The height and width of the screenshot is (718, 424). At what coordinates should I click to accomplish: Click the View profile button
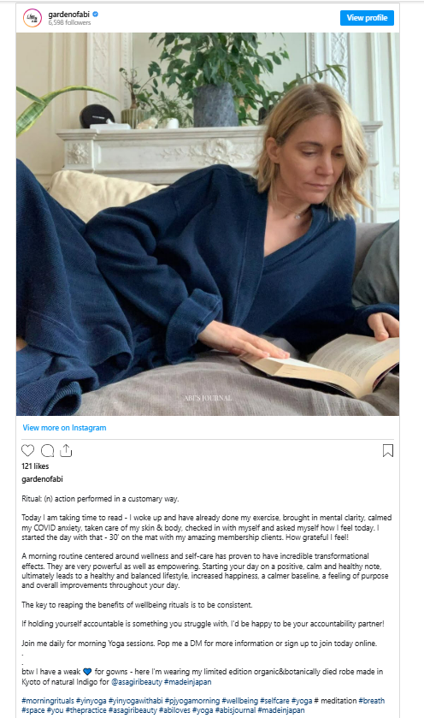pyautogui.click(x=367, y=18)
